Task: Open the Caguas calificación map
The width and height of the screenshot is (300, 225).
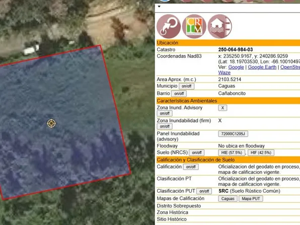Action: click(x=228, y=199)
